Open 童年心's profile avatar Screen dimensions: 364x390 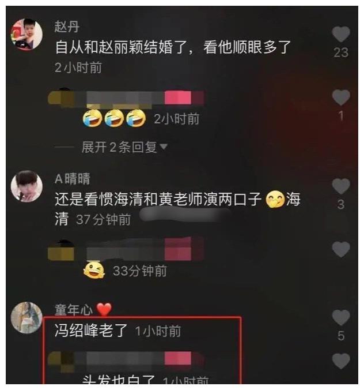coord(26,318)
